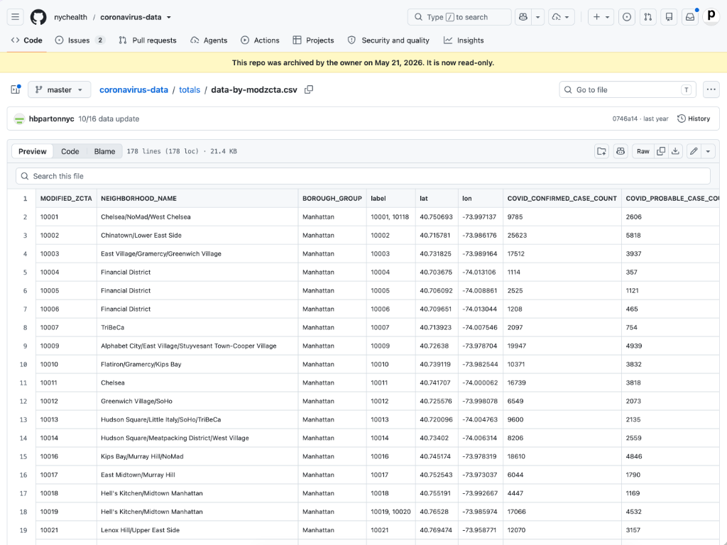Open file in github.dev folder icon

click(601, 151)
